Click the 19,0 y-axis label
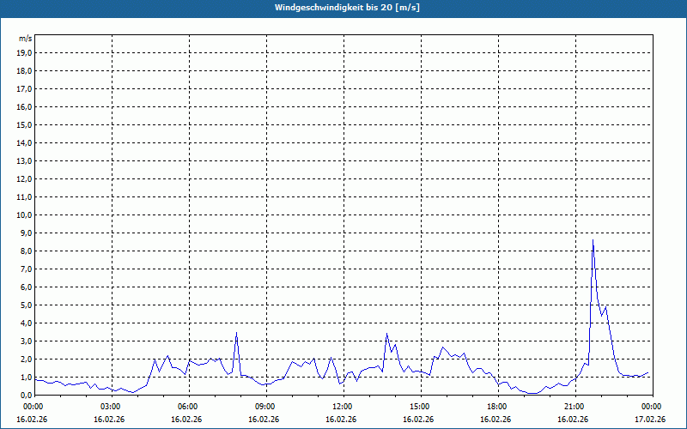This screenshot has width=687, height=429. pyautogui.click(x=25, y=52)
